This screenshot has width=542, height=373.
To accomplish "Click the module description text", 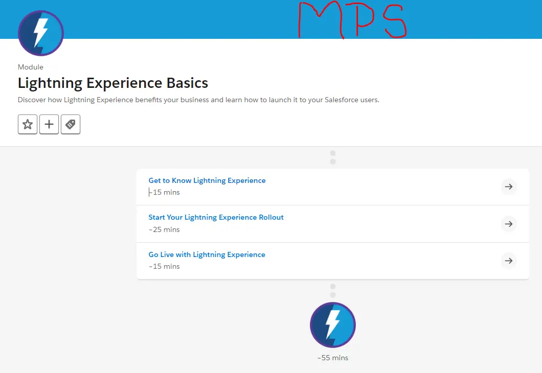I will [199, 100].
